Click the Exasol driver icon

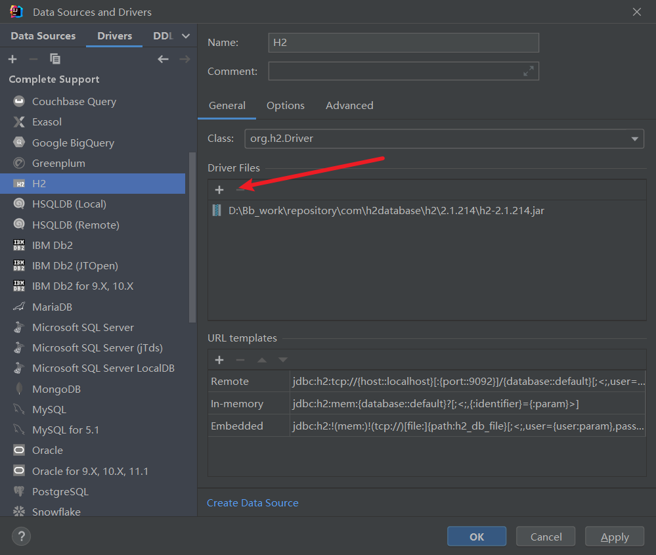[x=19, y=122]
